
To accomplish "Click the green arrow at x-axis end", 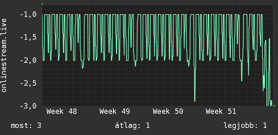I will [274, 106].
